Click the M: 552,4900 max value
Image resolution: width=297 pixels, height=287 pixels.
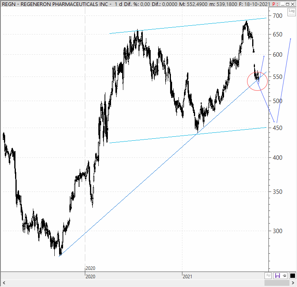193,4
